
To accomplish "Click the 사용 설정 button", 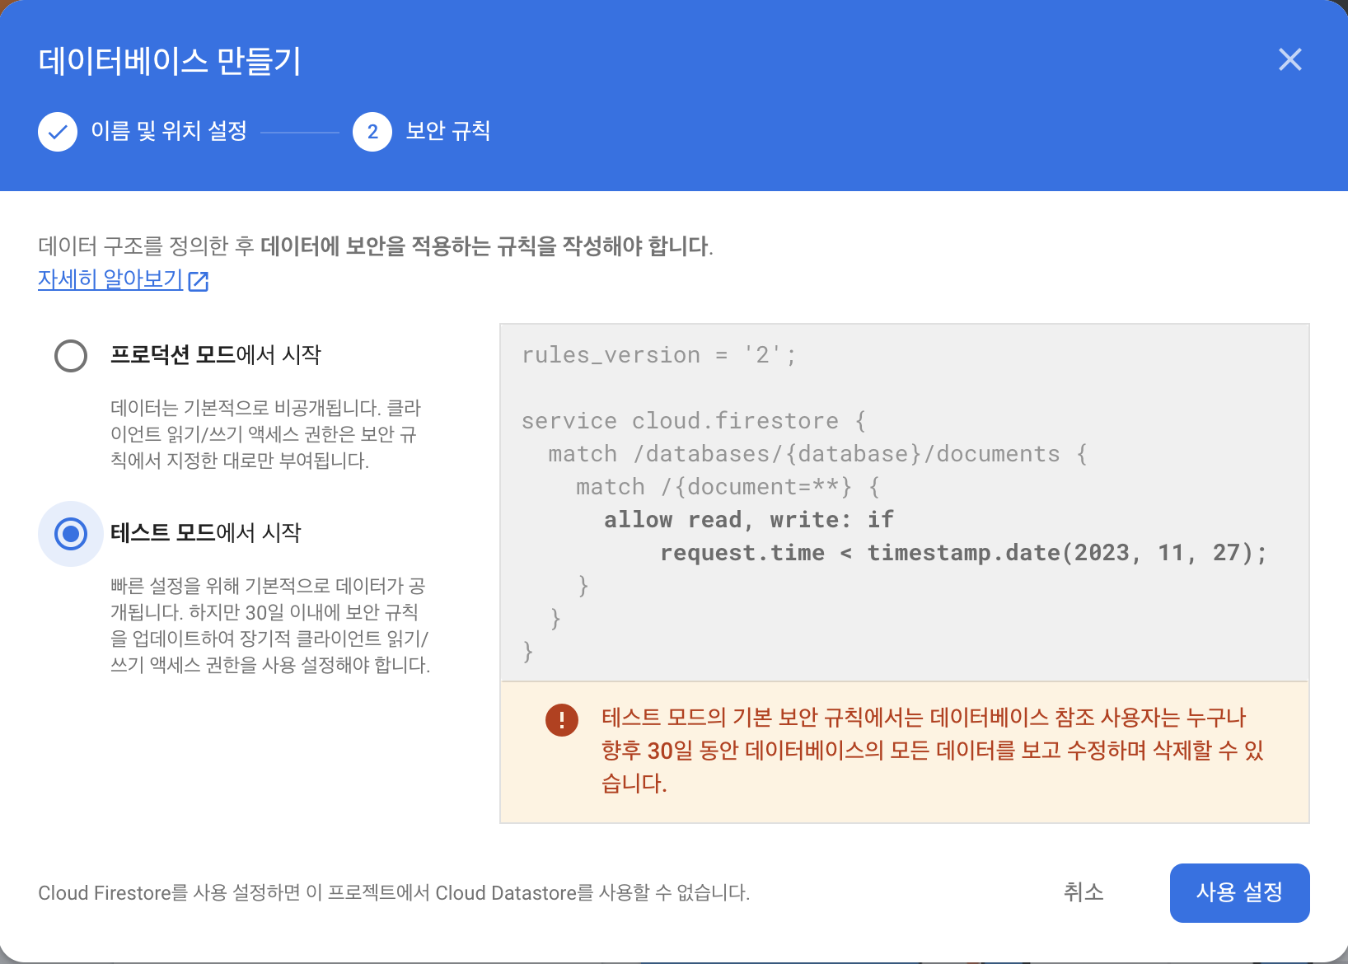I will (1240, 893).
